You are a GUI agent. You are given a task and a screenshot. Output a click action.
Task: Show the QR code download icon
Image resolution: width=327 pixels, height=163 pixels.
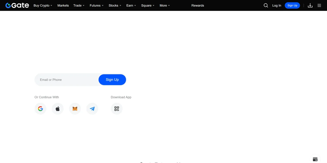(117, 109)
